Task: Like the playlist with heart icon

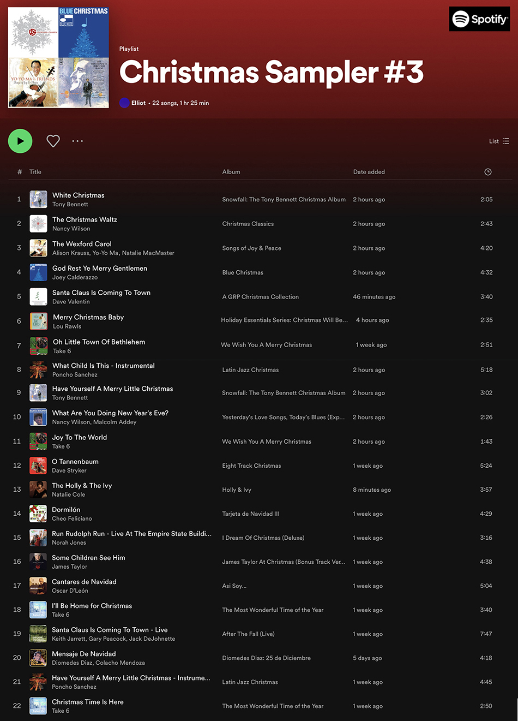Action: point(53,141)
